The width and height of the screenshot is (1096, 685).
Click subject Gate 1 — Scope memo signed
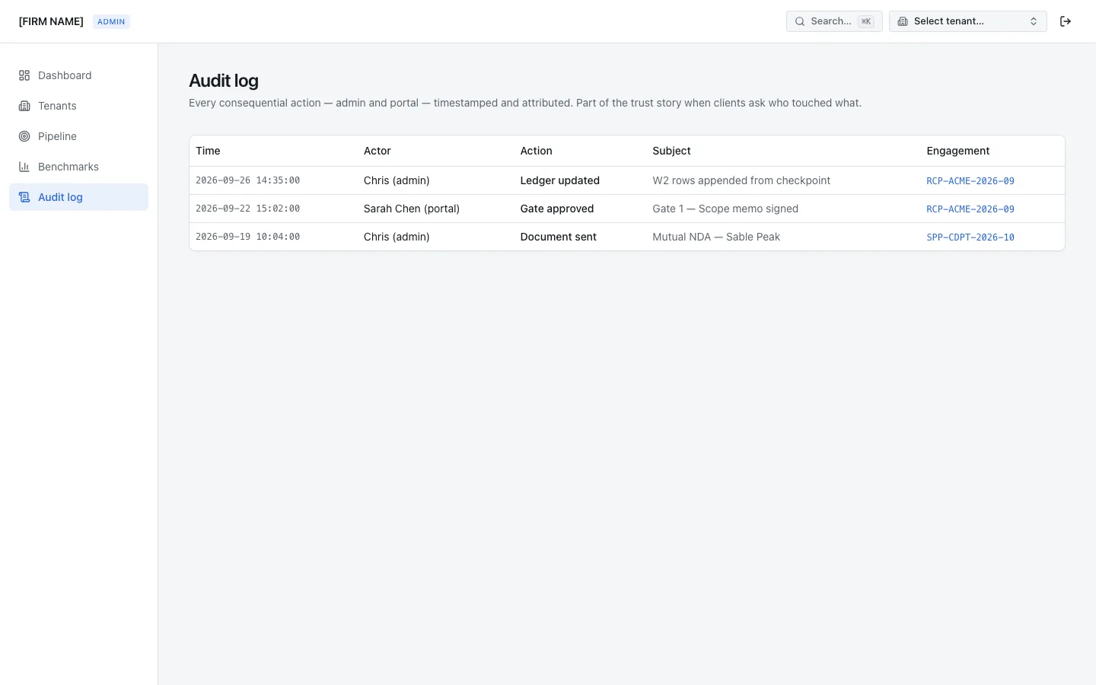[725, 209]
